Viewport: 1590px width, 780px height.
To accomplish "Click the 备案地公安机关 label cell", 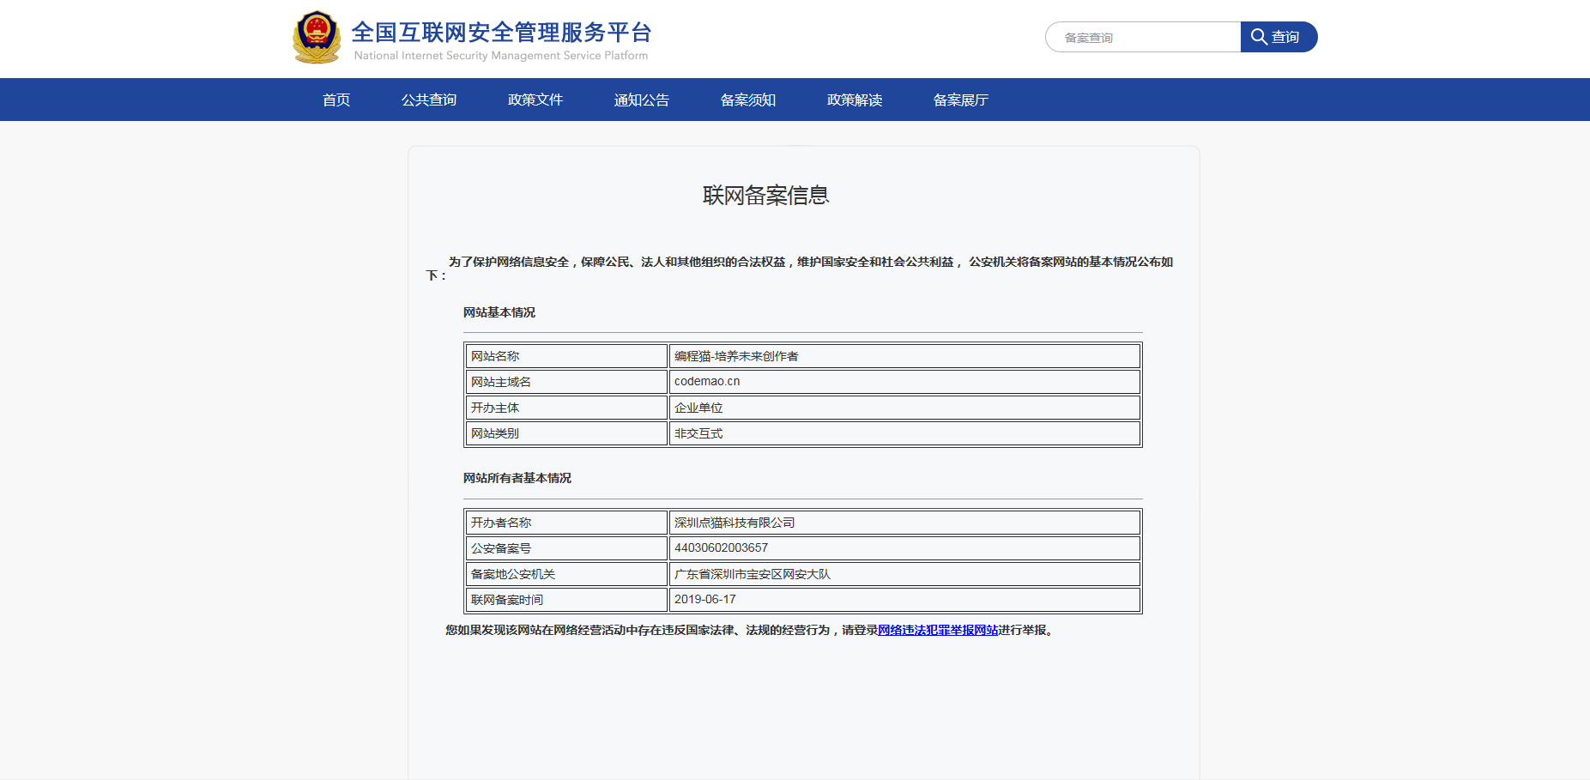I will (x=566, y=574).
